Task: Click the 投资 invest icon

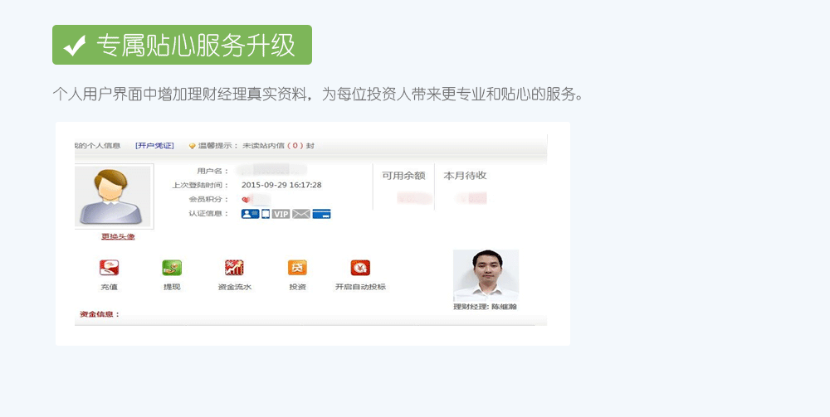Action: [297, 268]
